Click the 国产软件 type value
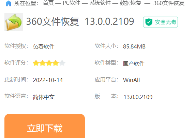Viewport: 195px width, 138px height. pos(134,63)
